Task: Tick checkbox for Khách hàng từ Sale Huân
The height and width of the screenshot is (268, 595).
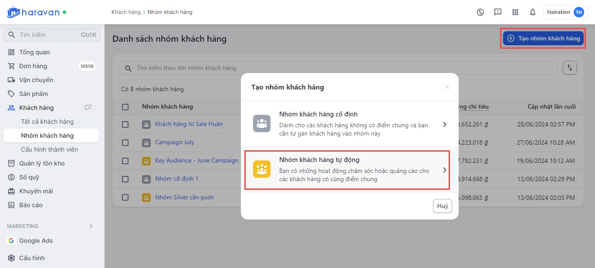Action: [x=125, y=124]
